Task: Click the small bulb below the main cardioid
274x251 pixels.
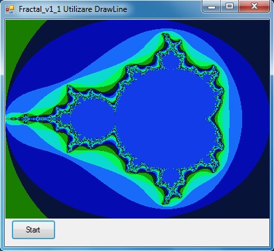Action: click(x=169, y=176)
